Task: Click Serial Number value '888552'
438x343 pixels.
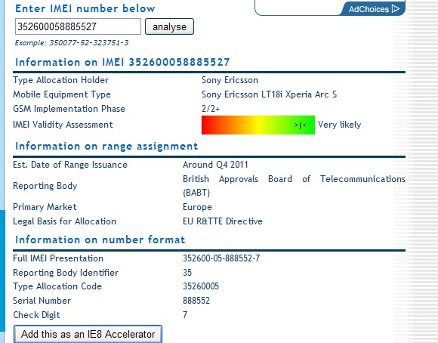Action: (x=196, y=301)
